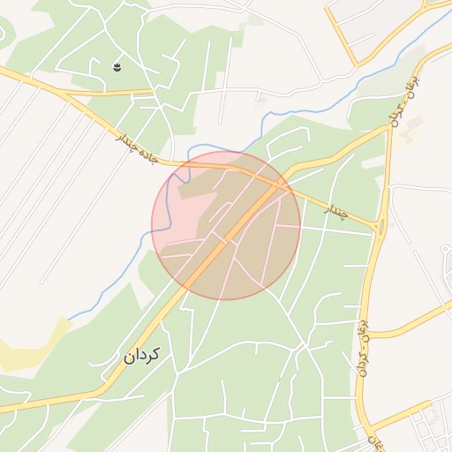The image size is (452, 452).
Task: Click the جاده چندار road label
Action: pos(137,149)
